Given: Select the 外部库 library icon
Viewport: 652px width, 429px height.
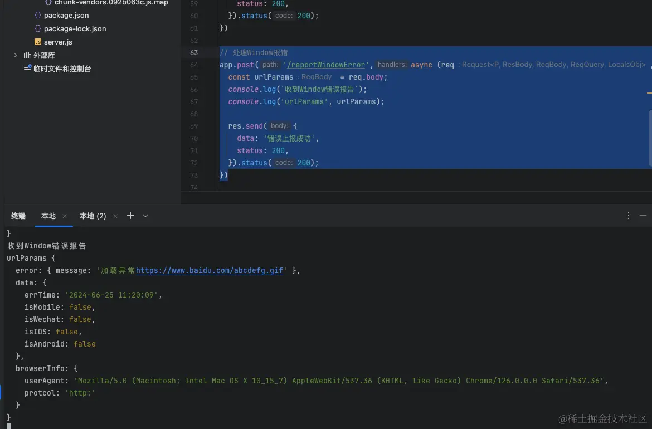Looking at the screenshot, I should click(x=27, y=55).
